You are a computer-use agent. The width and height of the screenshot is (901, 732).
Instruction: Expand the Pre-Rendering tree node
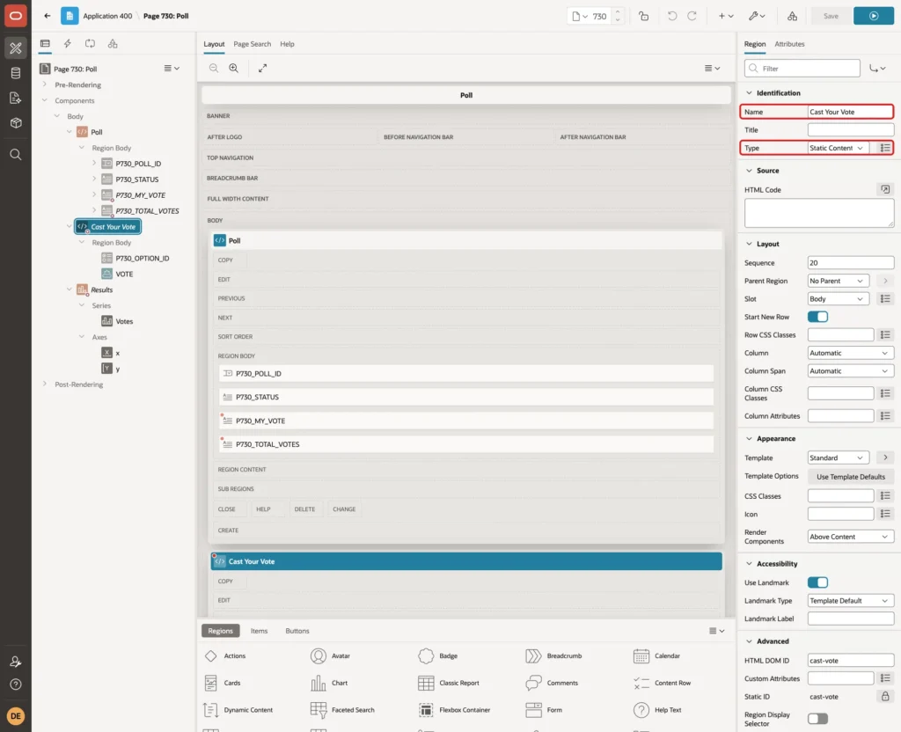coord(45,84)
